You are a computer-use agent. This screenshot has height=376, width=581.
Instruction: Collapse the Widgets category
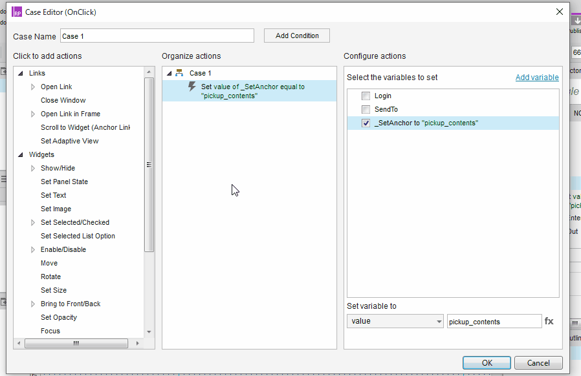click(x=21, y=155)
